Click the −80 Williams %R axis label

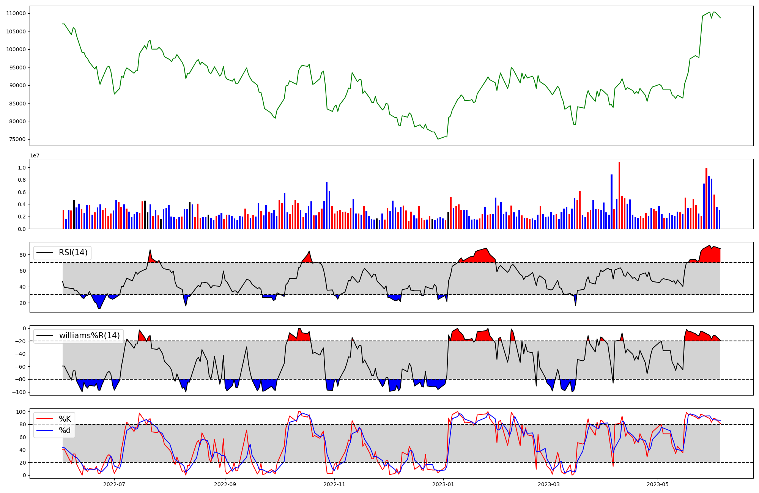(20, 379)
